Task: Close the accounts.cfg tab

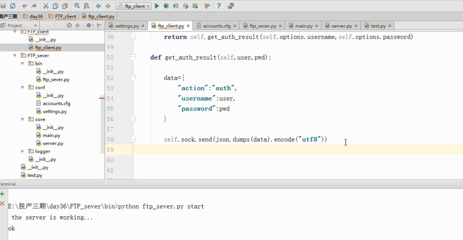Action: (235, 26)
